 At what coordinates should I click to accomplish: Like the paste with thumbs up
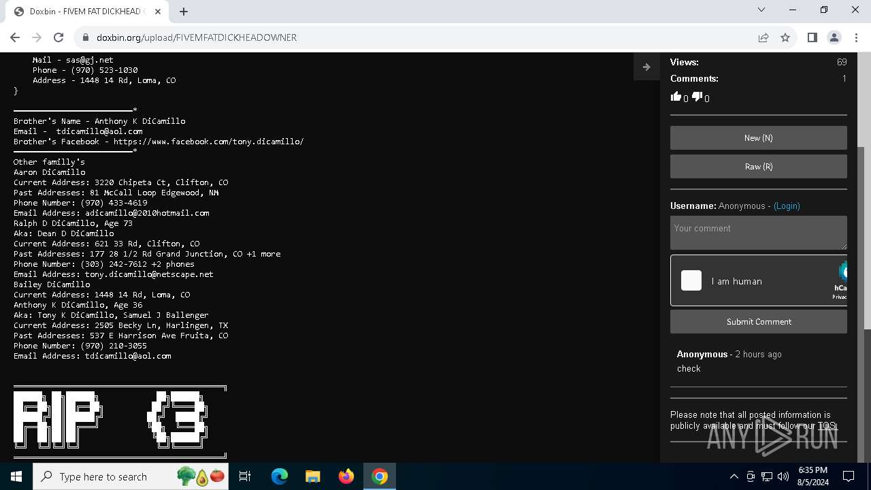[x=676, y=97]
